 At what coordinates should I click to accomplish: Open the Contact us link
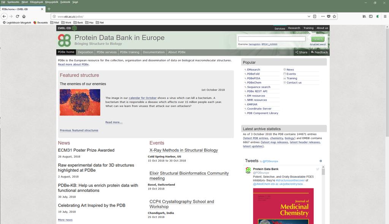tap(294, 83)
